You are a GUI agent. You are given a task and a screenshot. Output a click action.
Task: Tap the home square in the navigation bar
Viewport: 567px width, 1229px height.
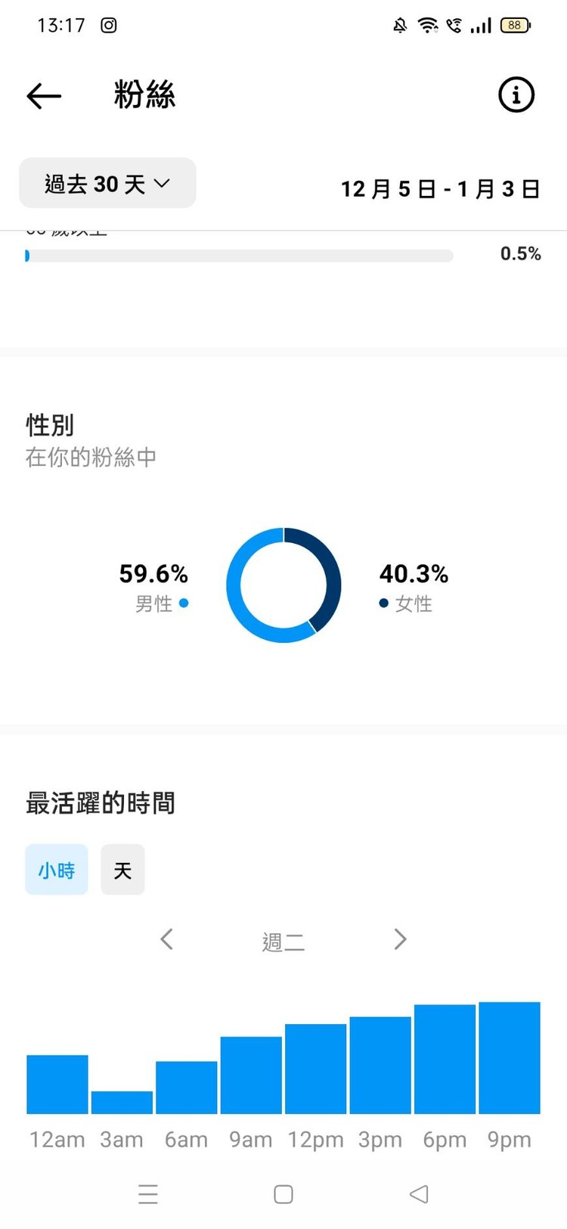coord(283,1193)
